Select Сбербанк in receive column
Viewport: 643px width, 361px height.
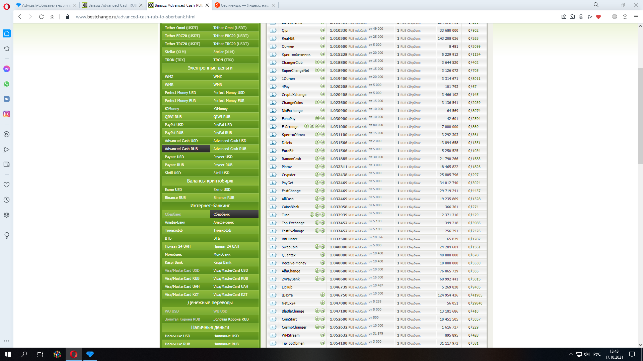(x=234, y=214)
